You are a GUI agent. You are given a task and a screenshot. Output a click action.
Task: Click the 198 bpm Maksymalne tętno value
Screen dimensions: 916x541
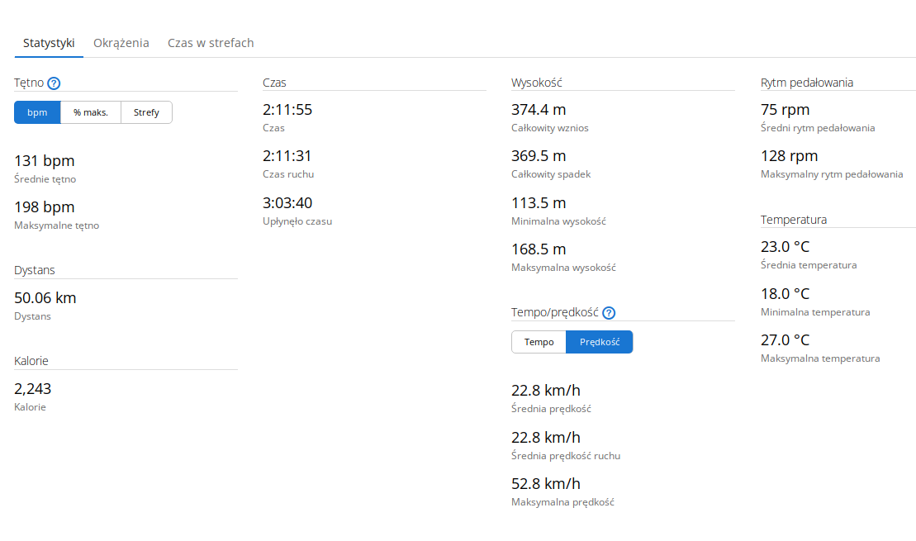(45, 206)
